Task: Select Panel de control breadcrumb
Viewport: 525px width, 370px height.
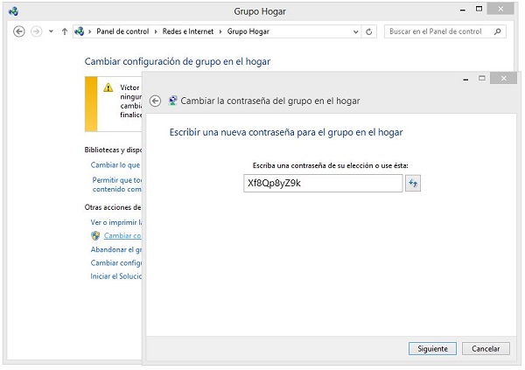Action: pos(122,31)
